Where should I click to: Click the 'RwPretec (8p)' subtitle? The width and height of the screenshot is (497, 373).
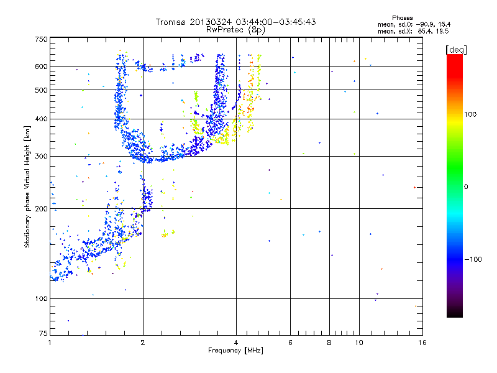(235, 30)
